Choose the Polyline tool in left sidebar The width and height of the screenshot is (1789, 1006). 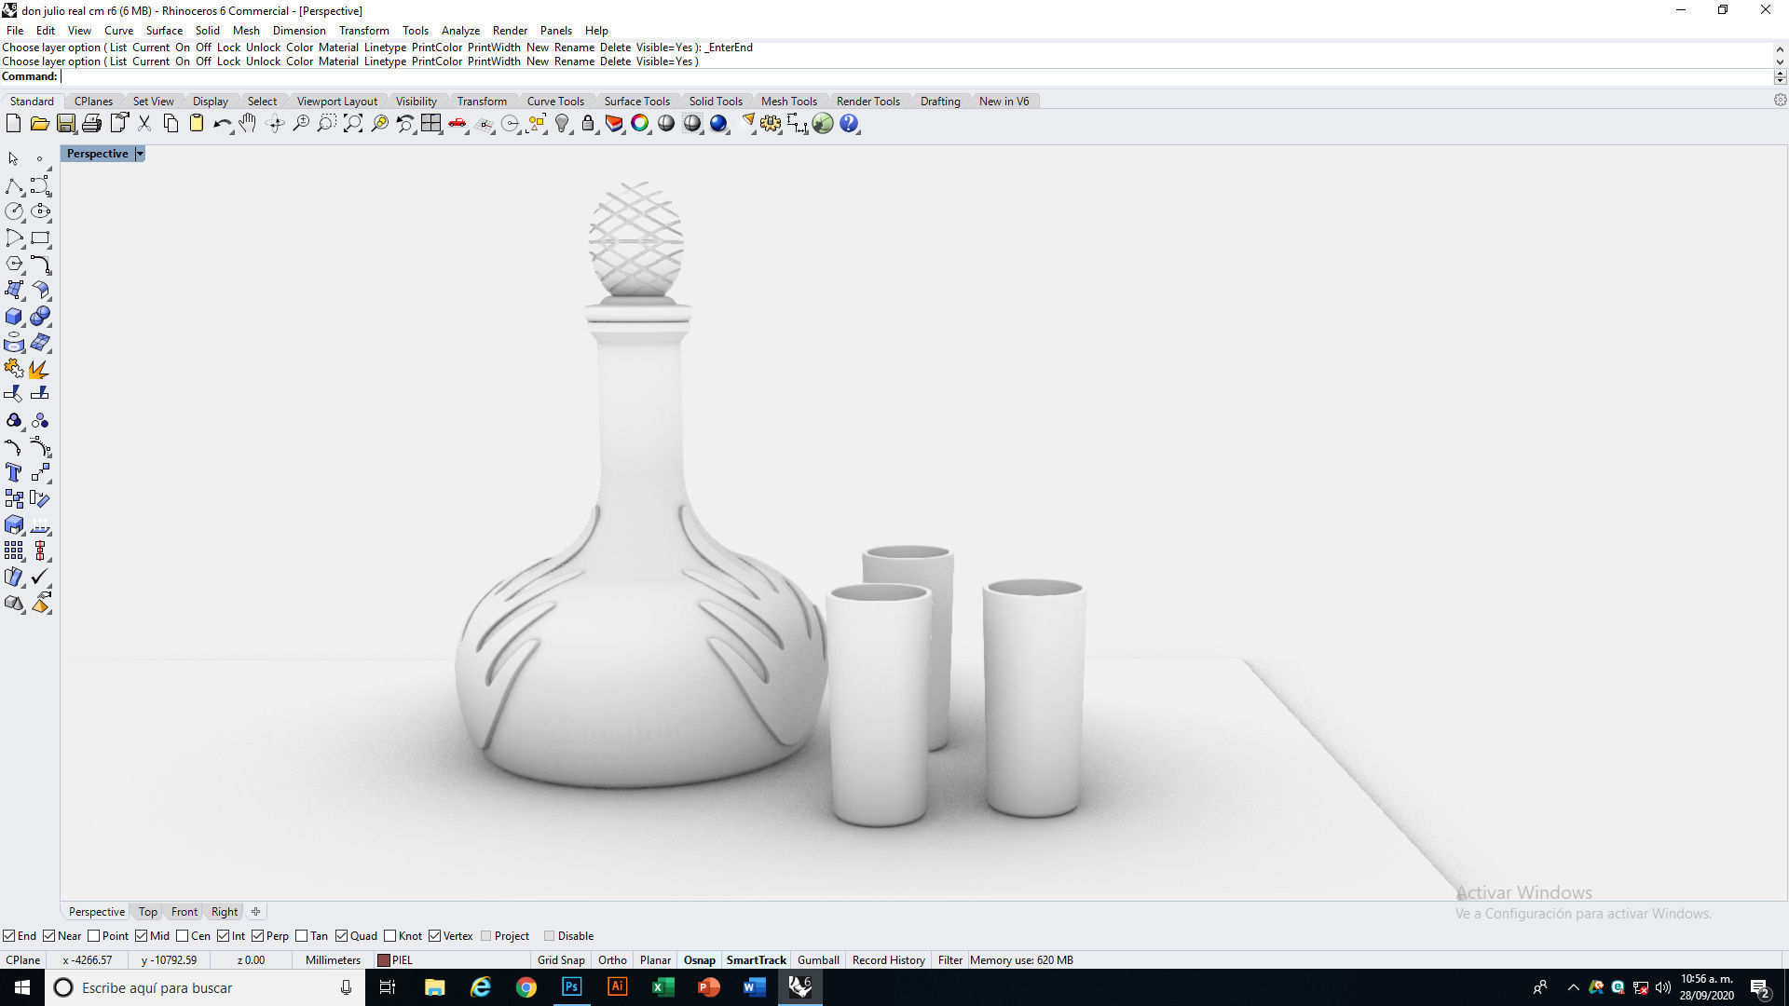[x=13, y=186]
